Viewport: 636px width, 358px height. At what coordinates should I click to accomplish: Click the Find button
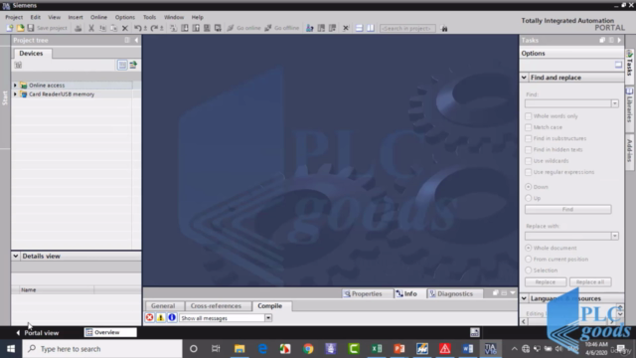click(x=567, y=210)
